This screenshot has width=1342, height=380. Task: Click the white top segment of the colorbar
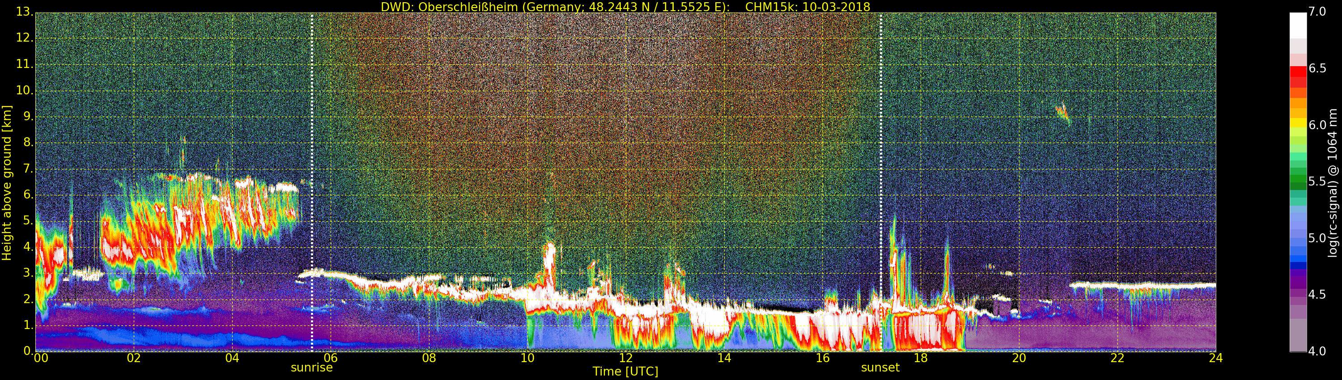click(x=1298, y=25)
